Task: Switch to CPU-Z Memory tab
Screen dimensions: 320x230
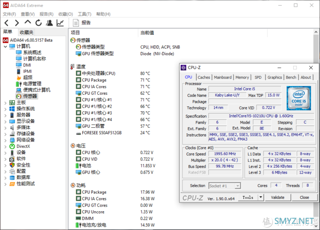Action: pos(242,77)
